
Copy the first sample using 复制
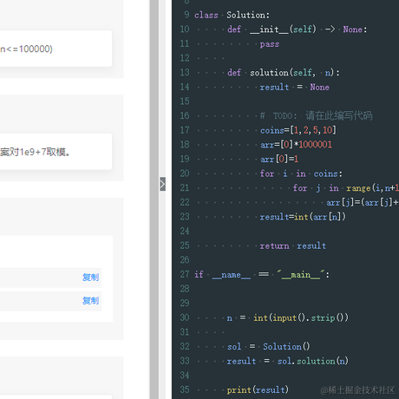tap(90, 278)
